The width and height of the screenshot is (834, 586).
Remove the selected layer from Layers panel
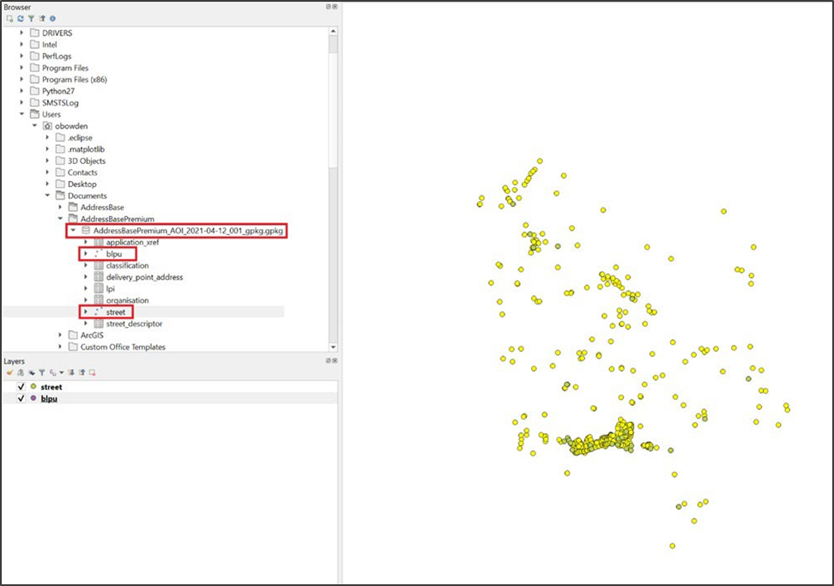point(92,372)
